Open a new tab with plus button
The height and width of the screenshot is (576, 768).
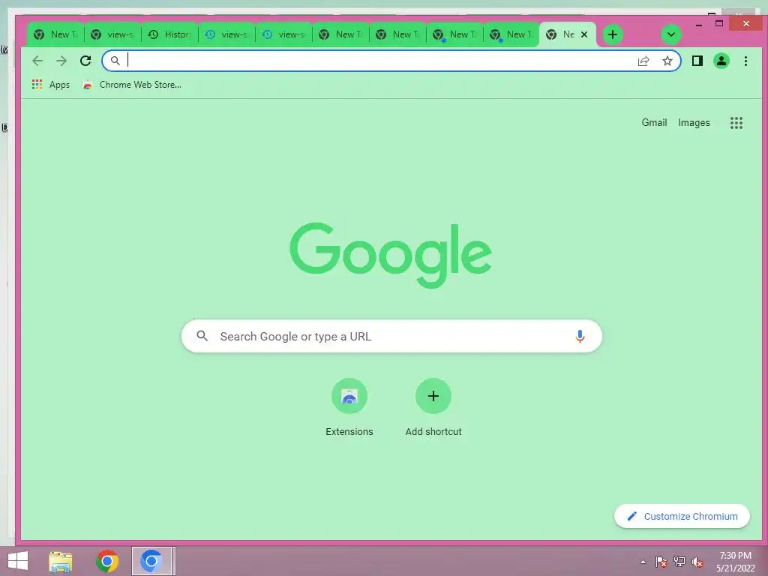612,34
